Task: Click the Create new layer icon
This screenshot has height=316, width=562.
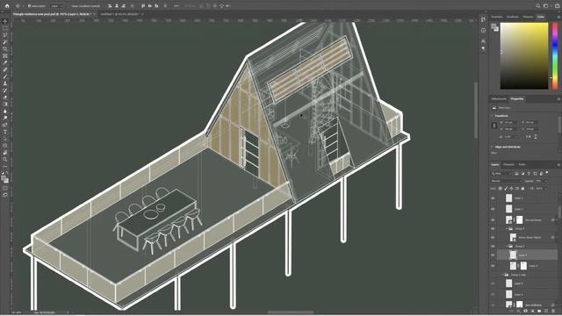Action: 546,311
